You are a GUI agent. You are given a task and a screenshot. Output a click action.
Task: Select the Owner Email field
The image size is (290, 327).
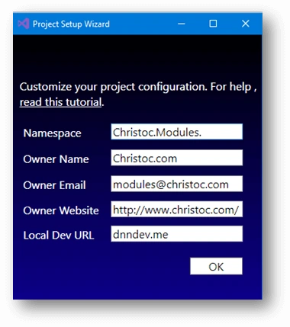click(176, 184)
